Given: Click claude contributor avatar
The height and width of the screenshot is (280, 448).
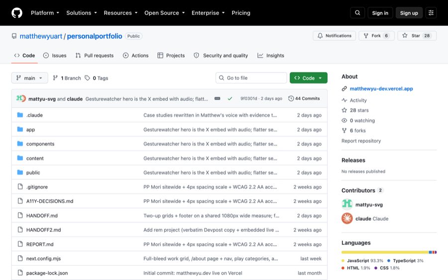Looking at the screenshot, I should (x=347, y=219).
